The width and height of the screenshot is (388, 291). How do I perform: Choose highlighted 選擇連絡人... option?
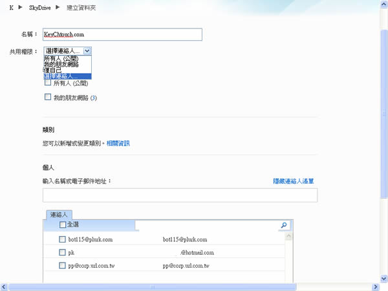tap(67, 76)
